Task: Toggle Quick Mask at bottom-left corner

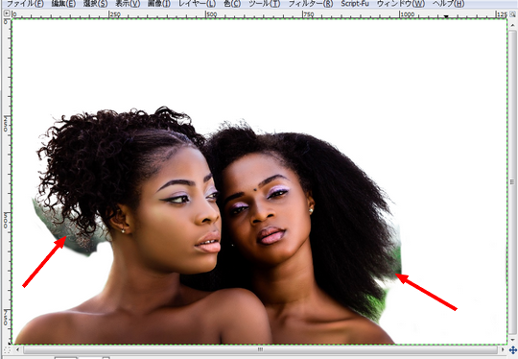Action: point(7,349)
